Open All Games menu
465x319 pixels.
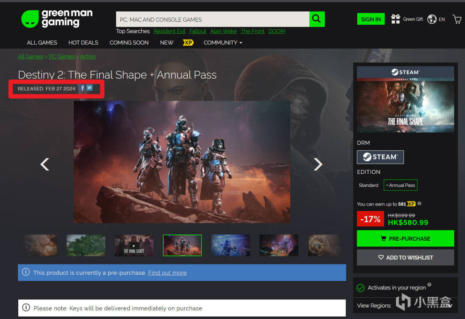42,43
